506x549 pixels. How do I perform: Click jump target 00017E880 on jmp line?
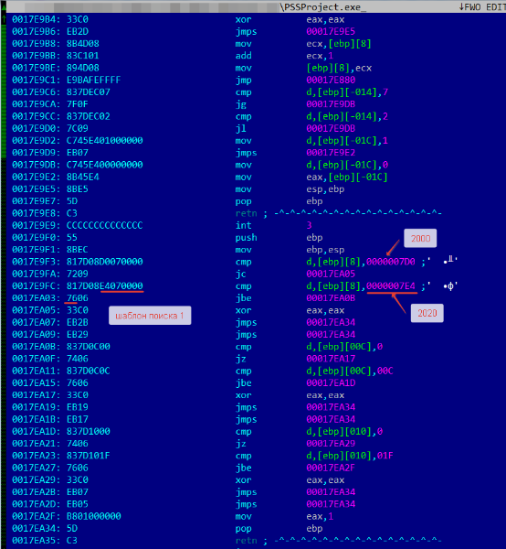pyautogui.click(x=331, y=81)
